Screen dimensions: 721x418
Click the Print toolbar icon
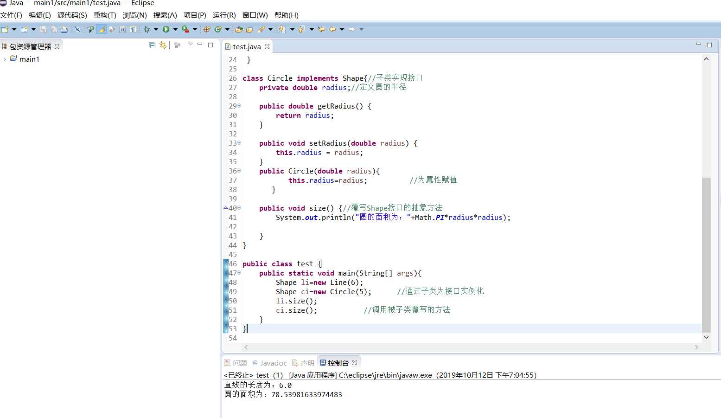pyautogui.click(x=64, y=29)
